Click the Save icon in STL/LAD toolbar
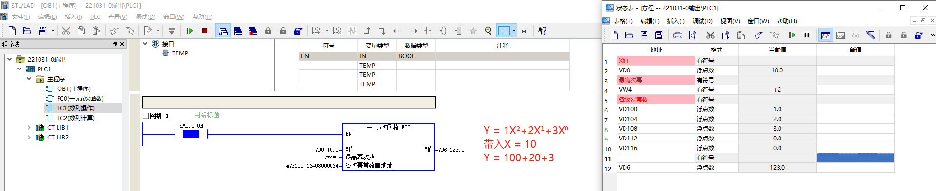The image size is (936, 191). [42, 31]
